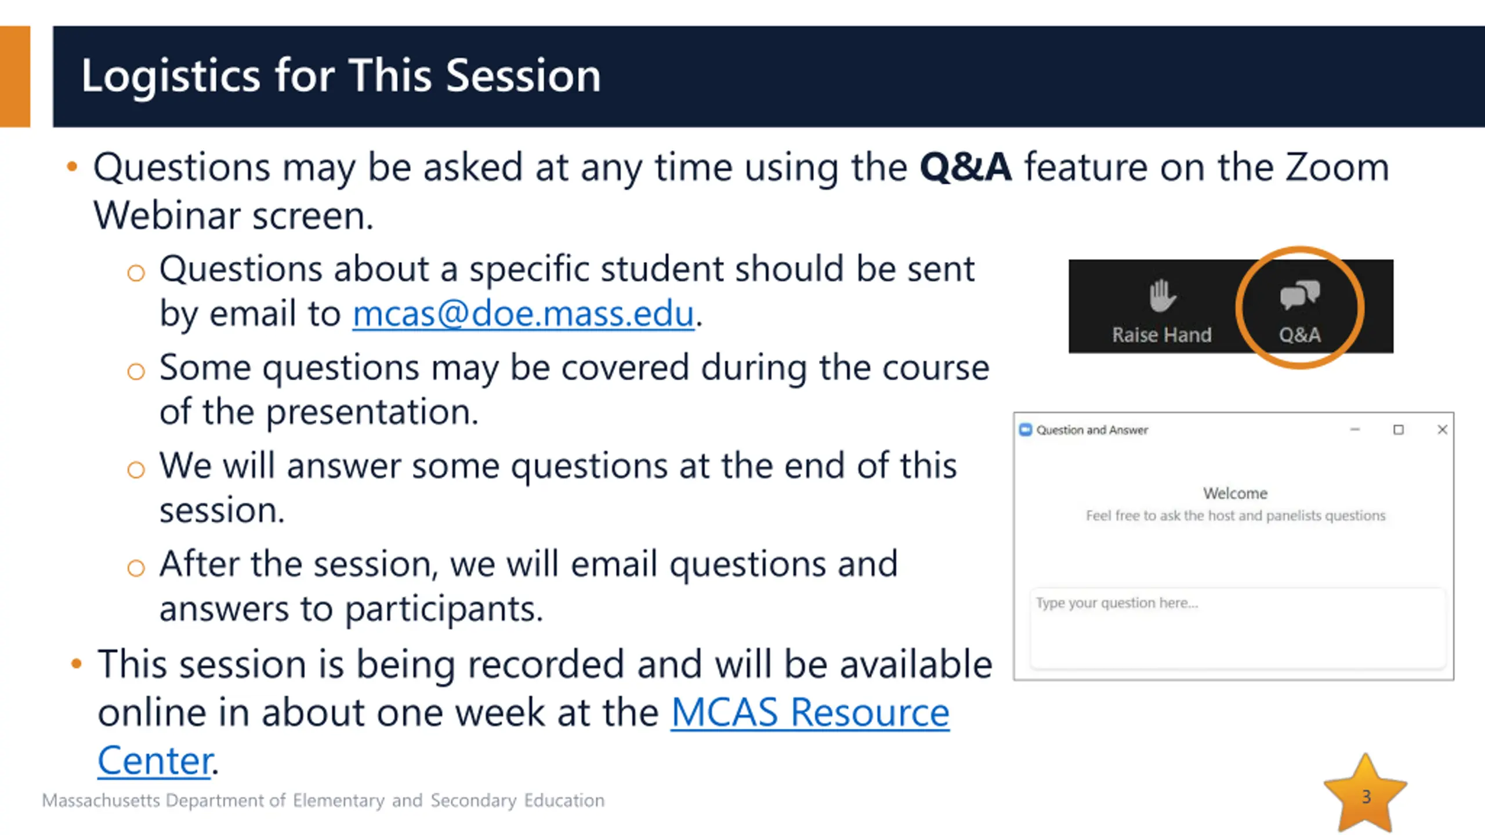Click "Question and Answer" window title text
The image size is (1485, 835).
pyautogui.click(x=1092, y=430)
